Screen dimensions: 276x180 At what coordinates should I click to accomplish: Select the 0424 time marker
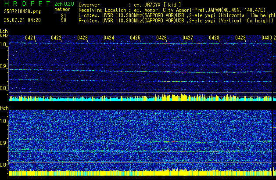click(x=109, y=38)
